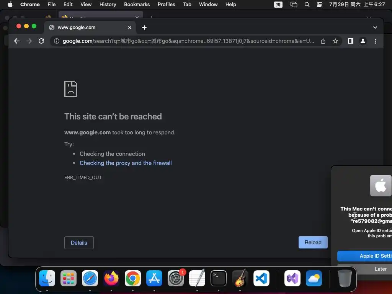Dismiss Apple ID dialog with Later

coord(364,269)
